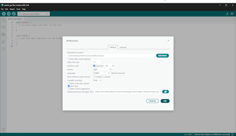Click the BROWSE button
The width and height of the screenshot is (236, 136).
[x=162, y=56]
